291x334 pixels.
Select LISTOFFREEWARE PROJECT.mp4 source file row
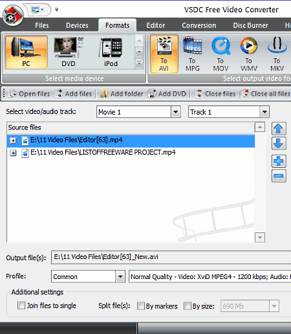coord(131,153)
